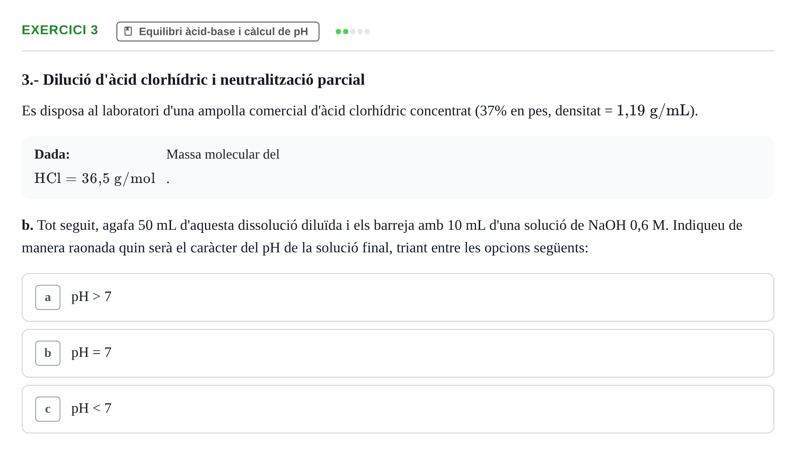
Task: Select option c: pH < 7
Action: point(398,409)
